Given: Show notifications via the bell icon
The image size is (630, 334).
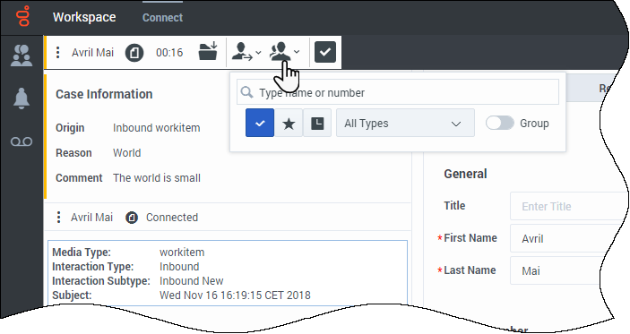Looking at the screenshot, I should [x=22, y=98].
